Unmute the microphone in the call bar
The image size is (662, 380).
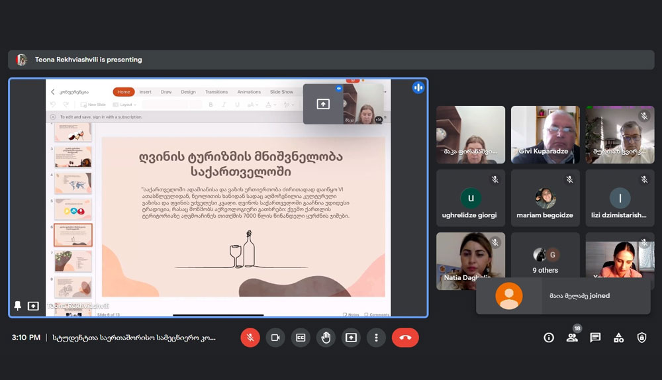click(250, 338)
